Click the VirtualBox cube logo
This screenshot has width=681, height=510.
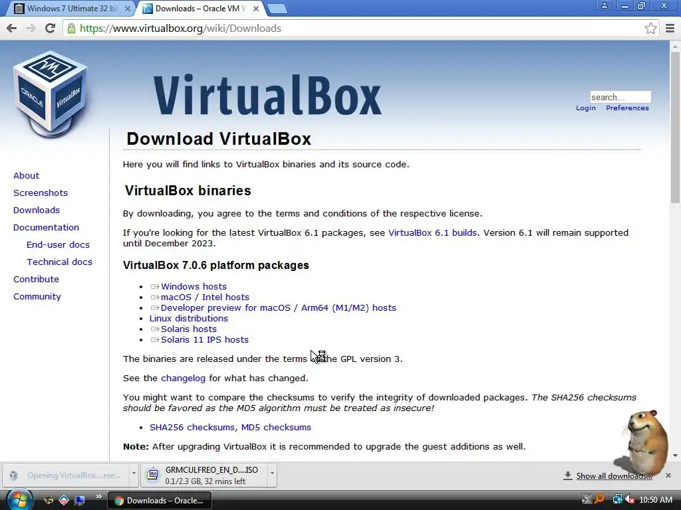point(51,94)
